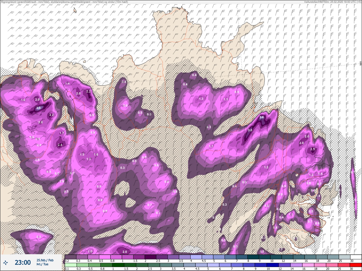The height and width of the screenshot is (271, 362).
Task: Click the 1.6 precipitation value on the map
Action: point(96,155)
